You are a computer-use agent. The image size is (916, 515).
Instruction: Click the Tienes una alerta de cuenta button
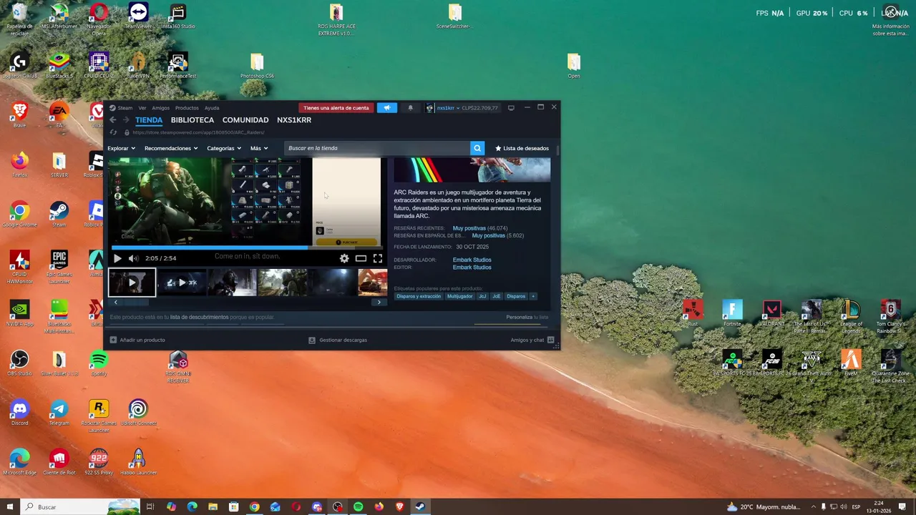[x=336, y=108]
